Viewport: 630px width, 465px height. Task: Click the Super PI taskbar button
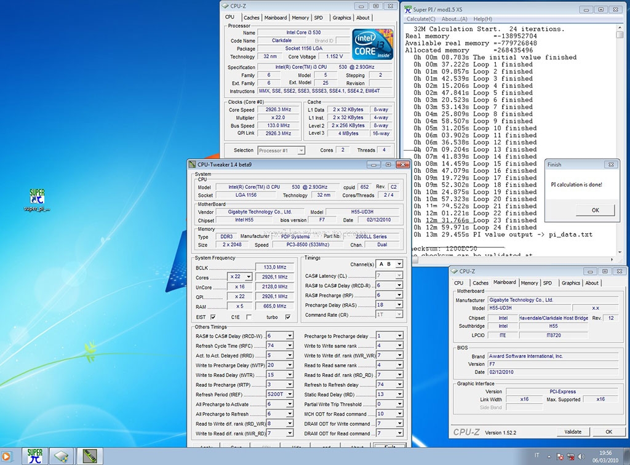[x=35, y=456]
